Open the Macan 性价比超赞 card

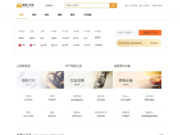click(x=126, y=98)
